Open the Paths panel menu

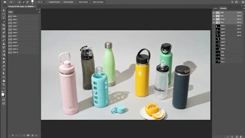pyautogui.click(x=39, y=12)
